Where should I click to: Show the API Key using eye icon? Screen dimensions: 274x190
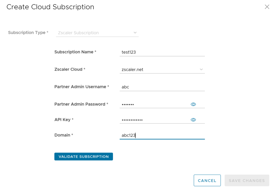(193, 120)
